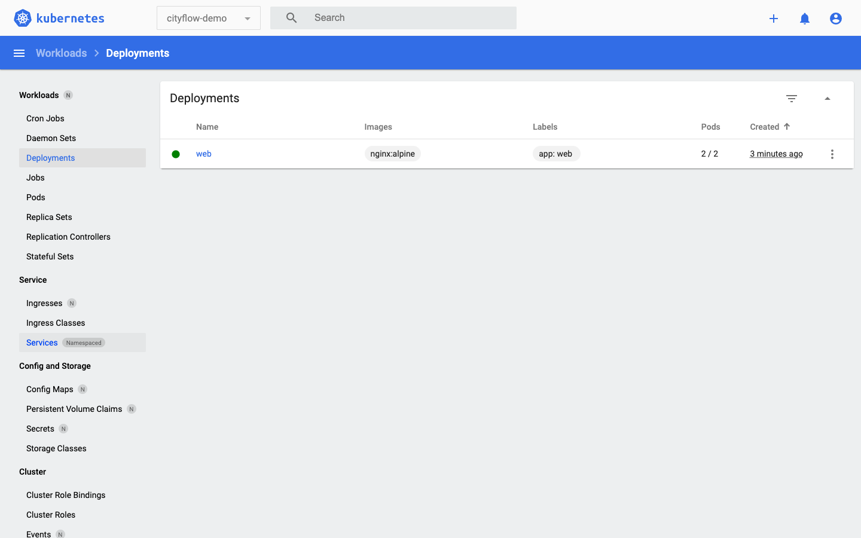Click the search magnifier icon
Screen dimensions: 861x538
pos(291,18)
